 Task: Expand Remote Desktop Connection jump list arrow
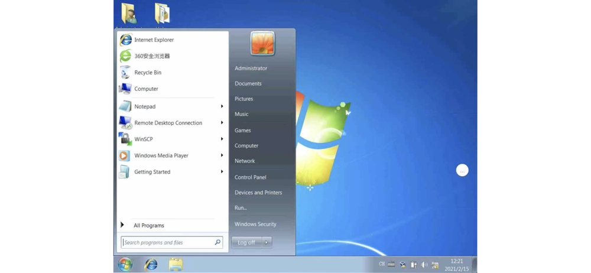[222, 122]
